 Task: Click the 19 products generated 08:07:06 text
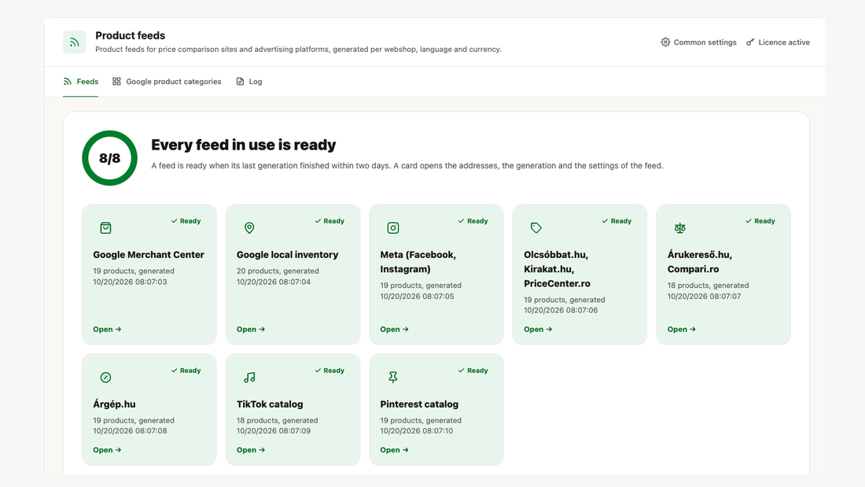coord(565,304)
